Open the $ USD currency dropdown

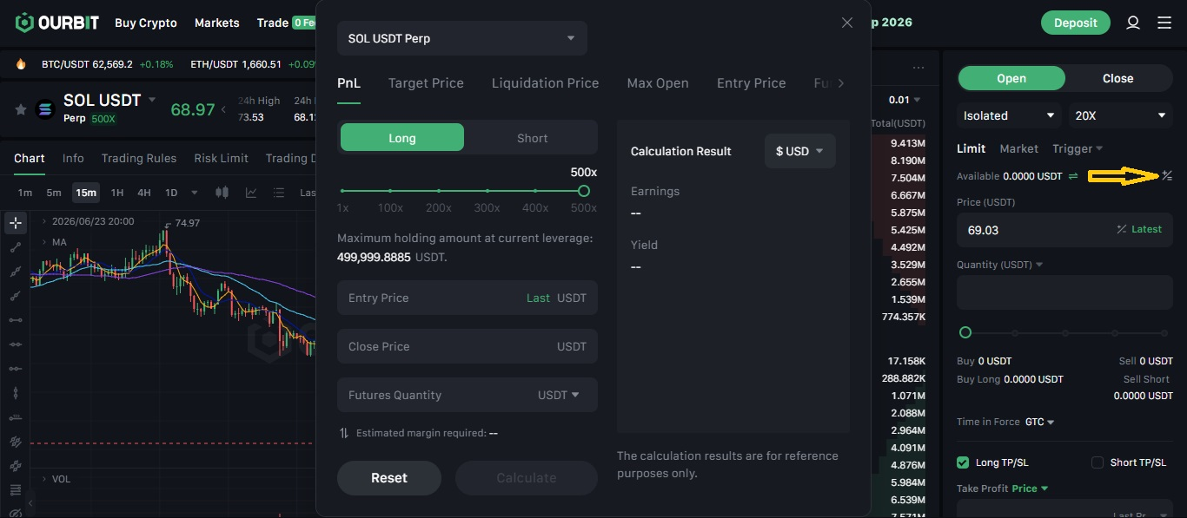(800, 151)
